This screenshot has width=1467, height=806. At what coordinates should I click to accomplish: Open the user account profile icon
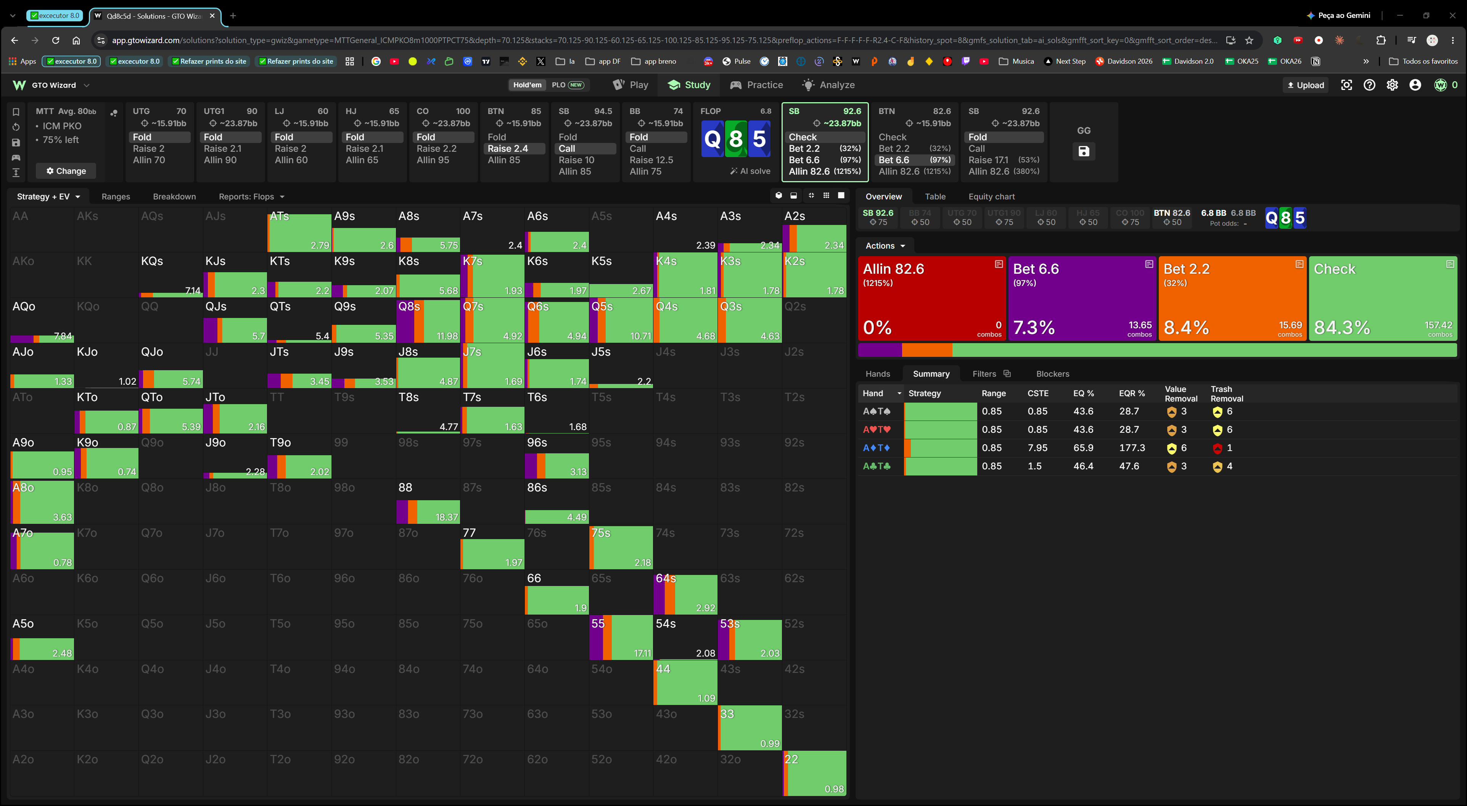1415,85
